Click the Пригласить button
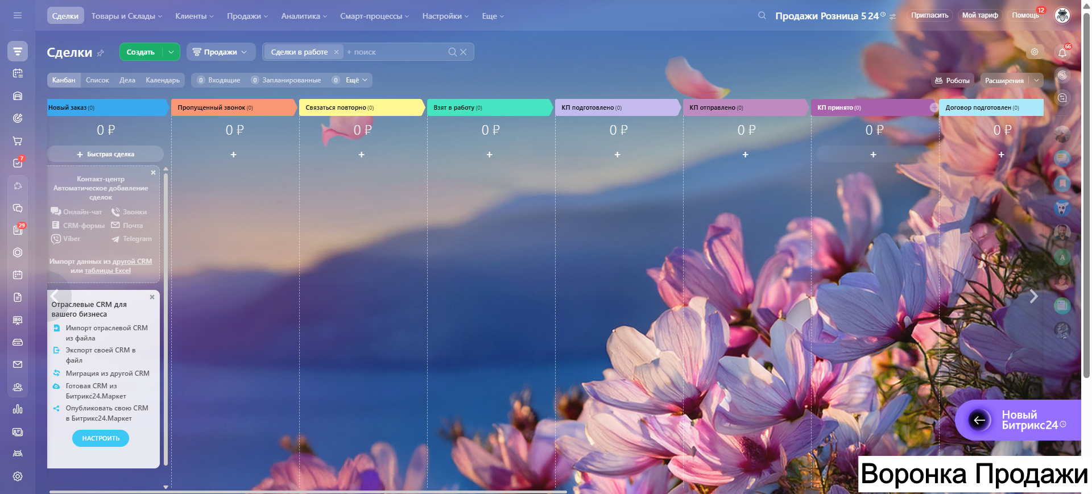This screenshot has height=494, width=1092. tap(930, 15)
